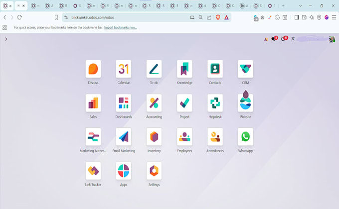Screen dimensions: 339x209
Task: Open the browser hamburger menu
Action: [x=334, y=17]
